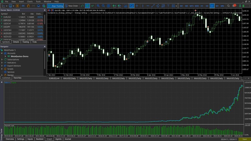
Task: Open Strategy Tester Backtest tab
Action: [40, 139]
